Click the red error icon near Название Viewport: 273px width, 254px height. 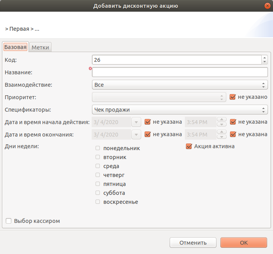click(x=90, y=68)
